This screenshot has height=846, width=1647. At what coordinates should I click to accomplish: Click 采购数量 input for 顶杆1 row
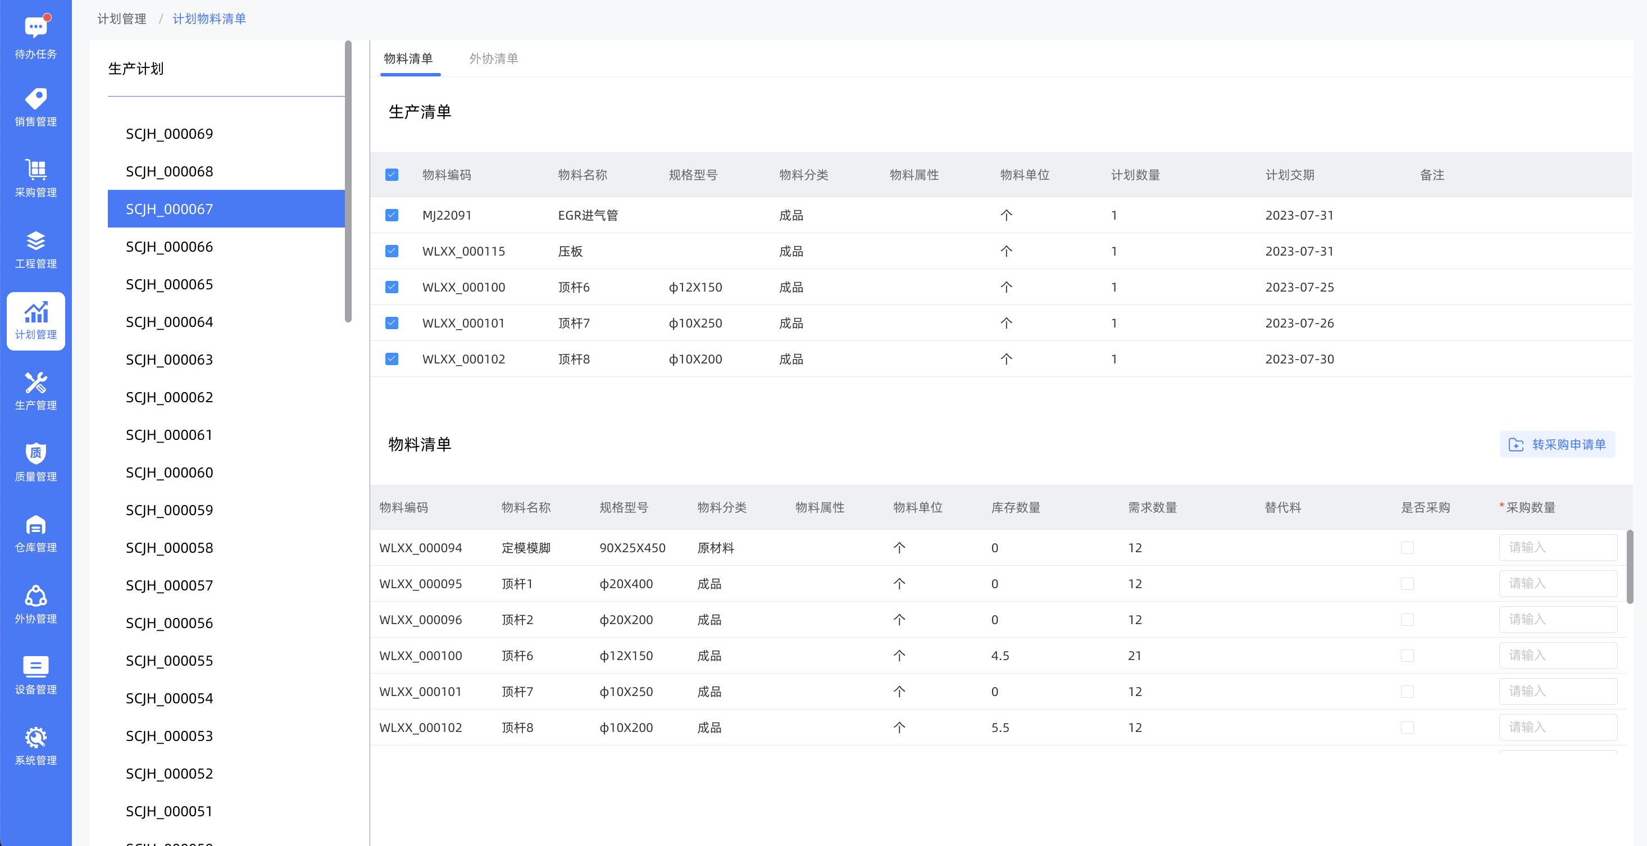pos(1558,583)
